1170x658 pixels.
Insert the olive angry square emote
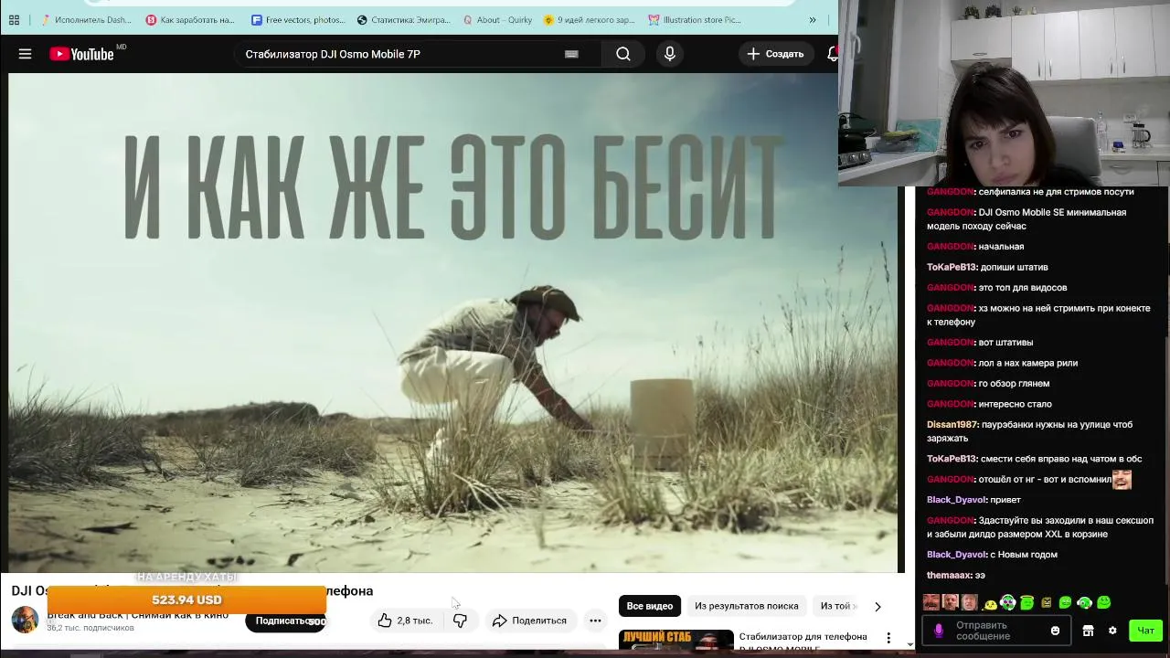coord(1046,602)
